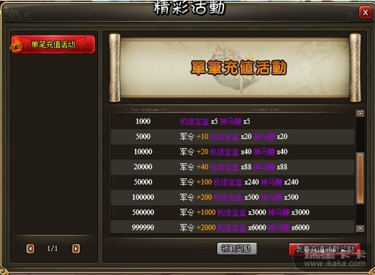Click the red 我要充值领取奖励 button
This screenshot has width=375, height=275.
click(325, 249)
